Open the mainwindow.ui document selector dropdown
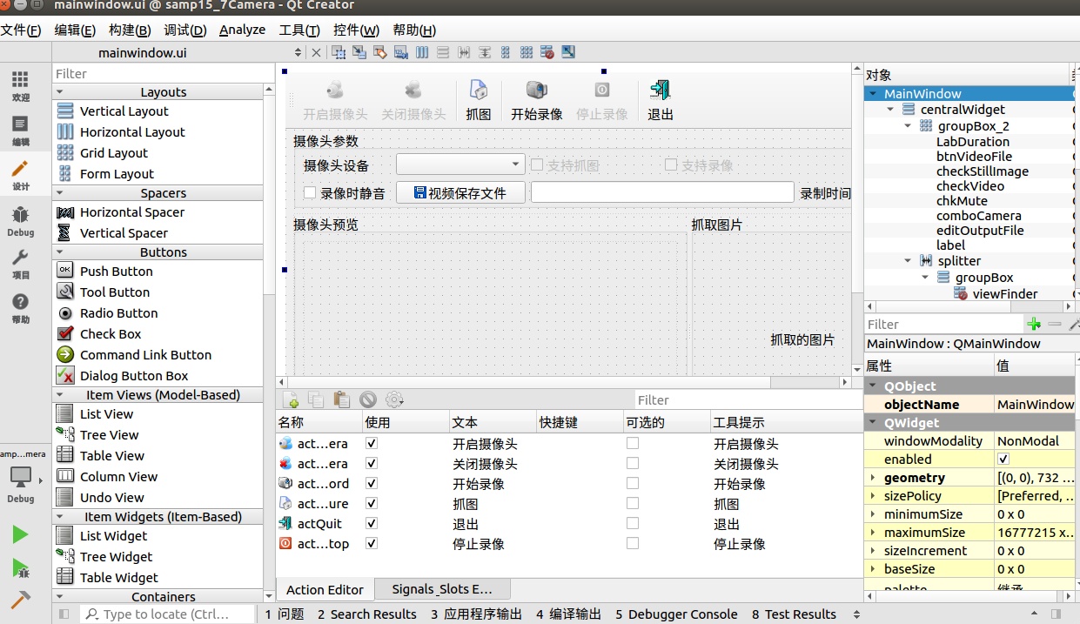Screen dimensions: 1080x624 (x=298, y=52)
